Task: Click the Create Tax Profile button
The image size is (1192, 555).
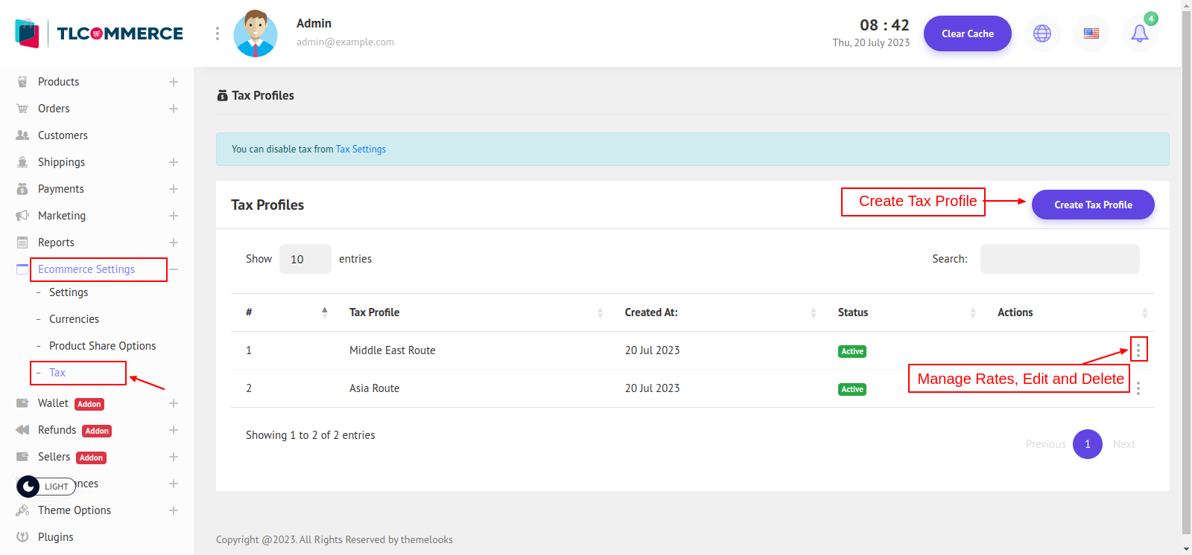Action: pyautogui.click(x=1092, y=205)
